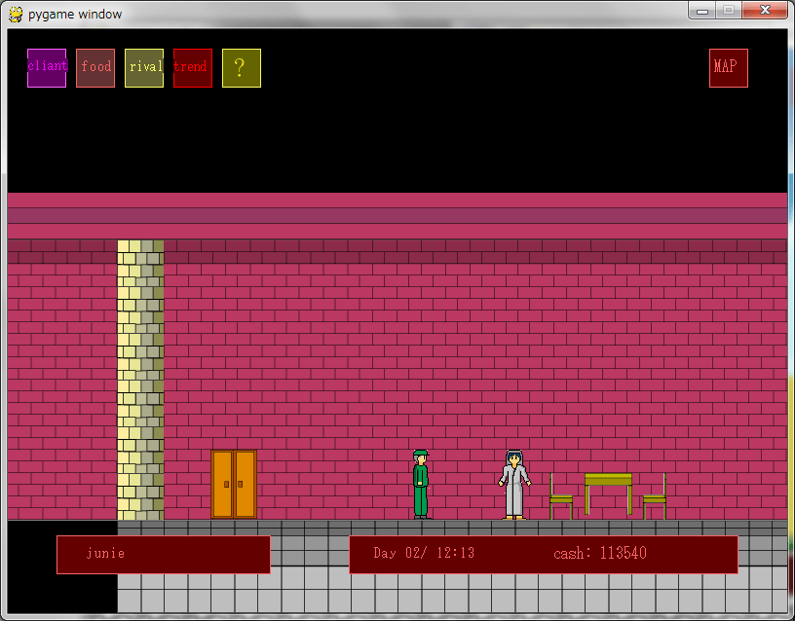
Task: Click the yellow stone pillar
Action: (140, 380)
